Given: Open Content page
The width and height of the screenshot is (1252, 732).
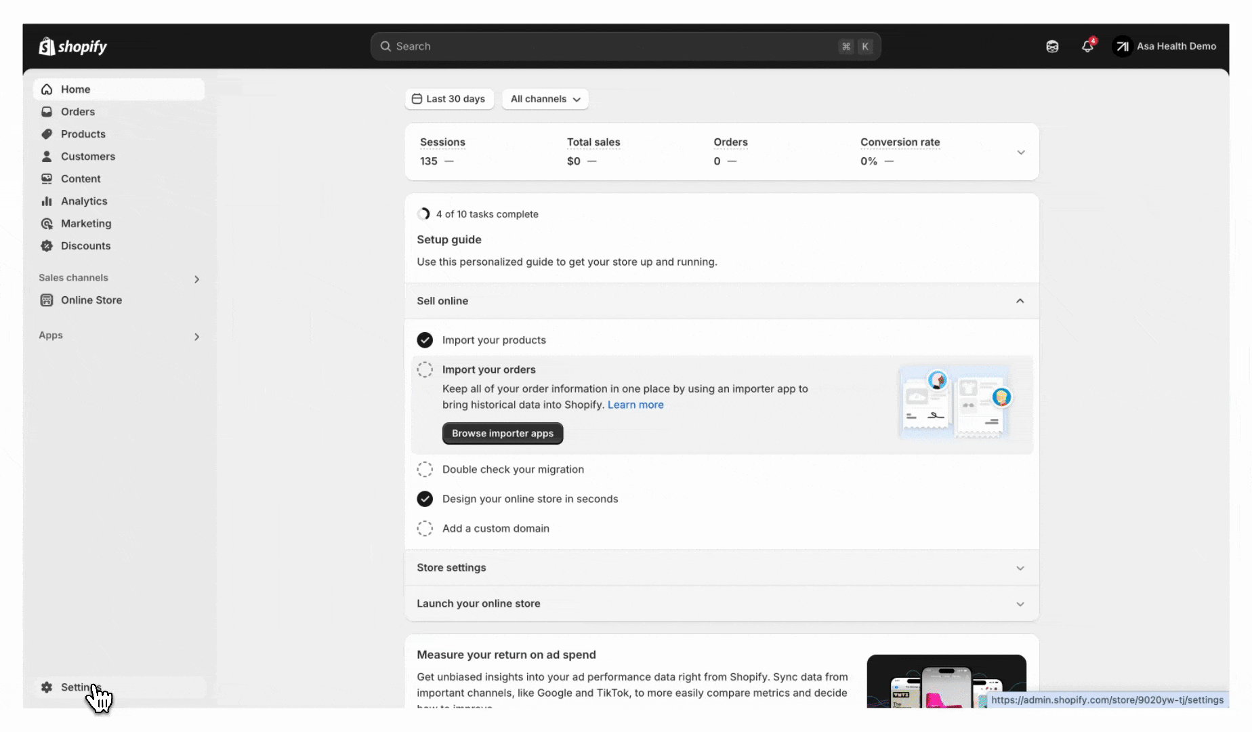Looking at the screenshot, I should 119,179.
